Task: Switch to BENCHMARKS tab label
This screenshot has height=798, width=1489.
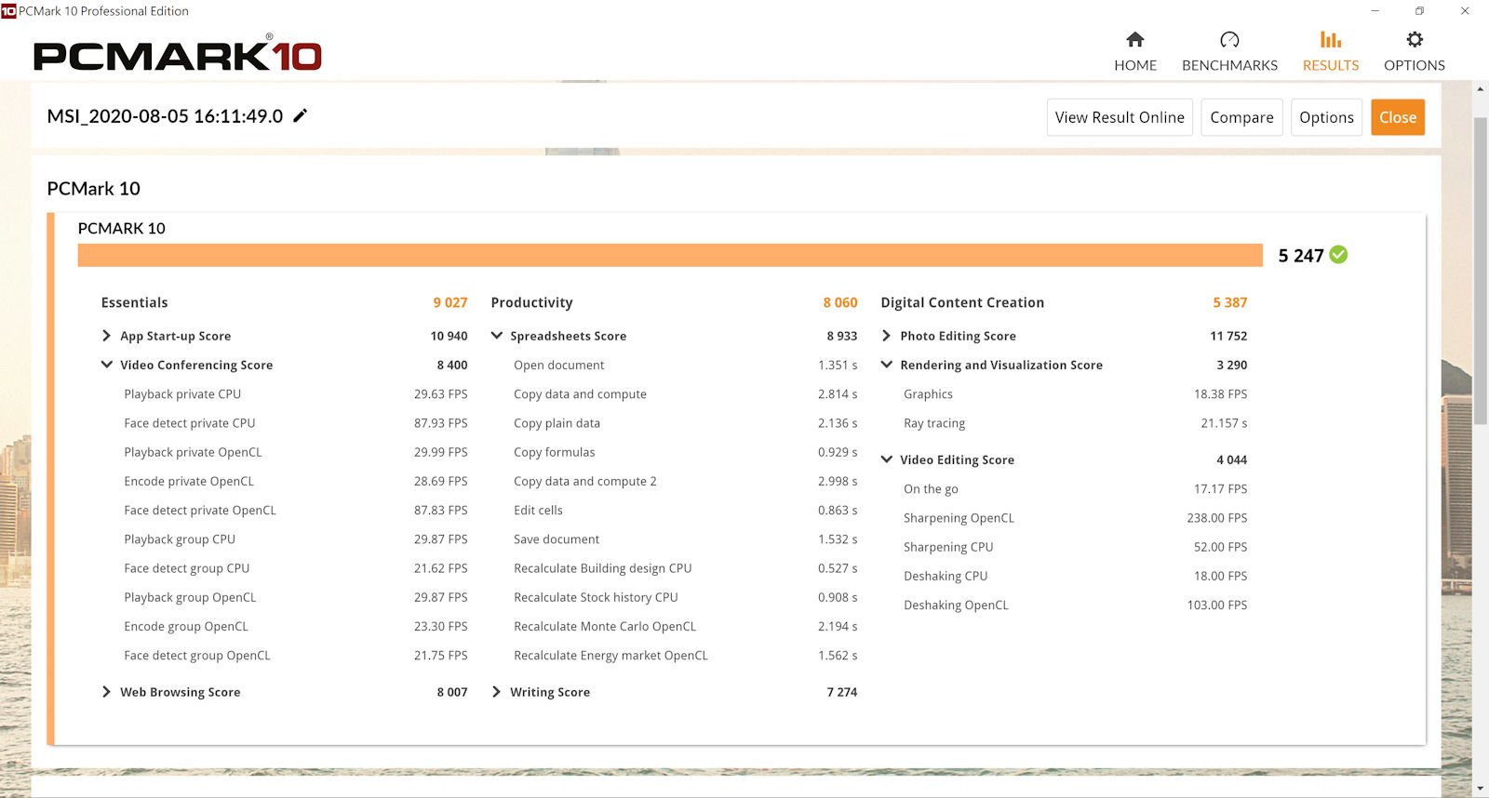Action: coord(1229,65)
